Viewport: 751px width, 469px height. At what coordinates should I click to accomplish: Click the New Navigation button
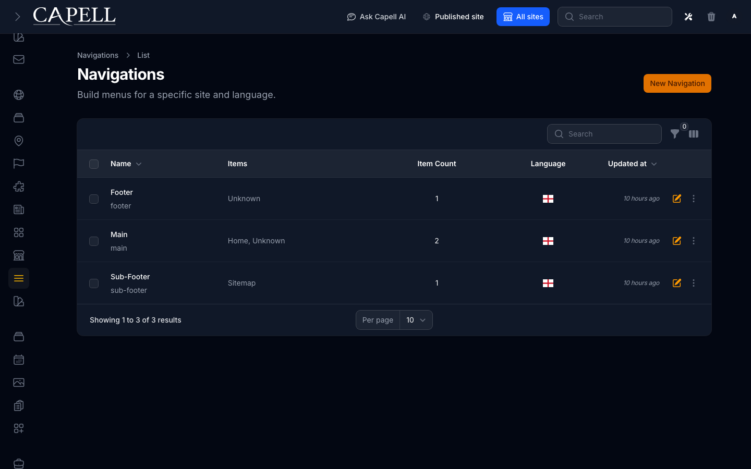[677, 83]
